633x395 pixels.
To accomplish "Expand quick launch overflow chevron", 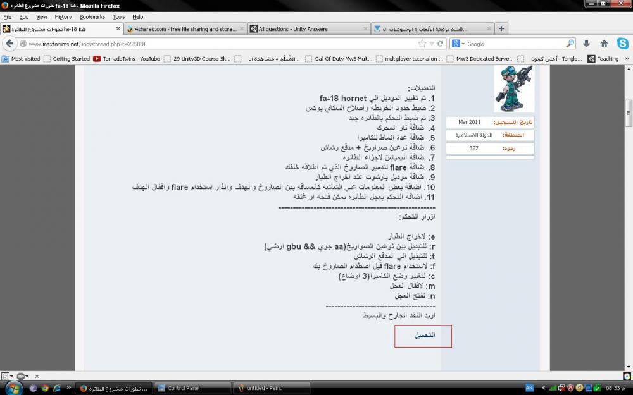I will (x=68, y=388).
